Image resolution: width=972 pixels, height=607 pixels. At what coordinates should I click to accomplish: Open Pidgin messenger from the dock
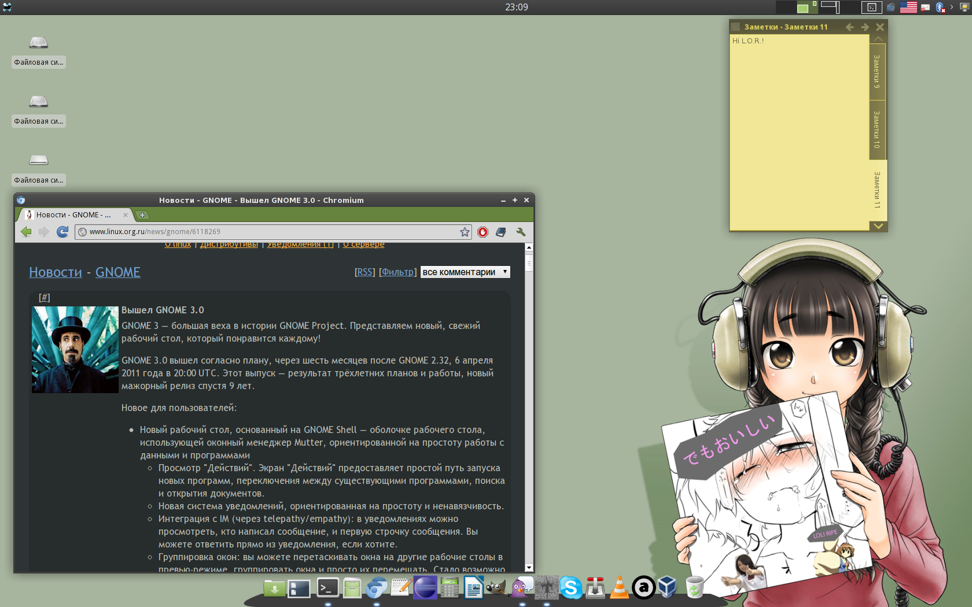coord(522,588)
